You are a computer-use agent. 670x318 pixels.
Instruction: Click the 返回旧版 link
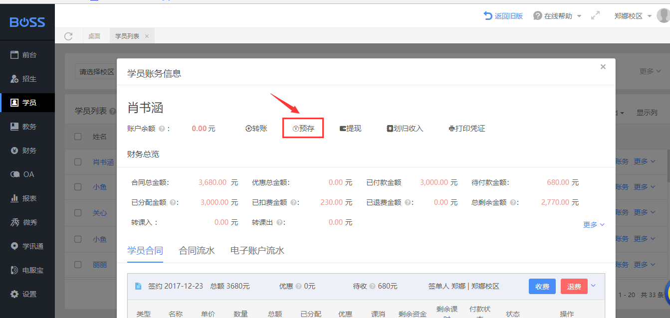pos(503,16)
